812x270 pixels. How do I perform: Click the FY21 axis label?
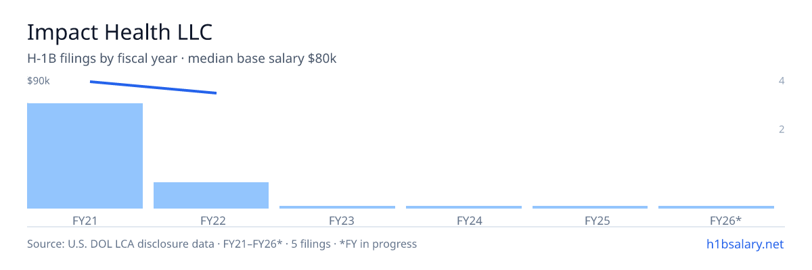[85, 220]
